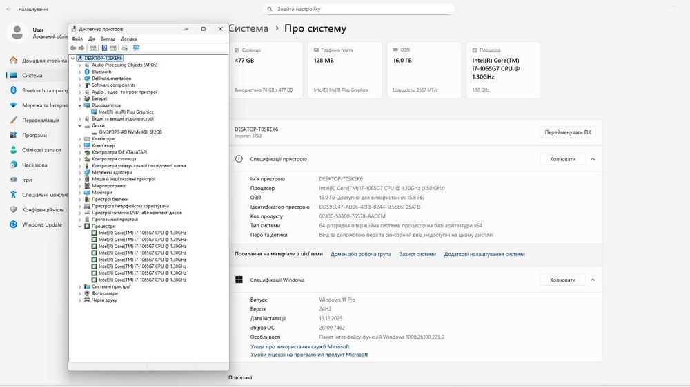This screenshot has width=690, height=387.
Task: Collapse the Диски tree node
Action: (x=80, y=125)
